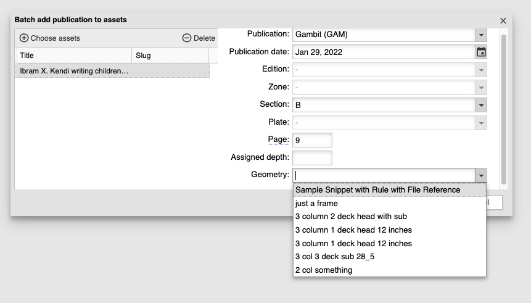Screen dimensions: 531x303
Task: Open the Publication date calendar picker
Action: coord(481,52)
